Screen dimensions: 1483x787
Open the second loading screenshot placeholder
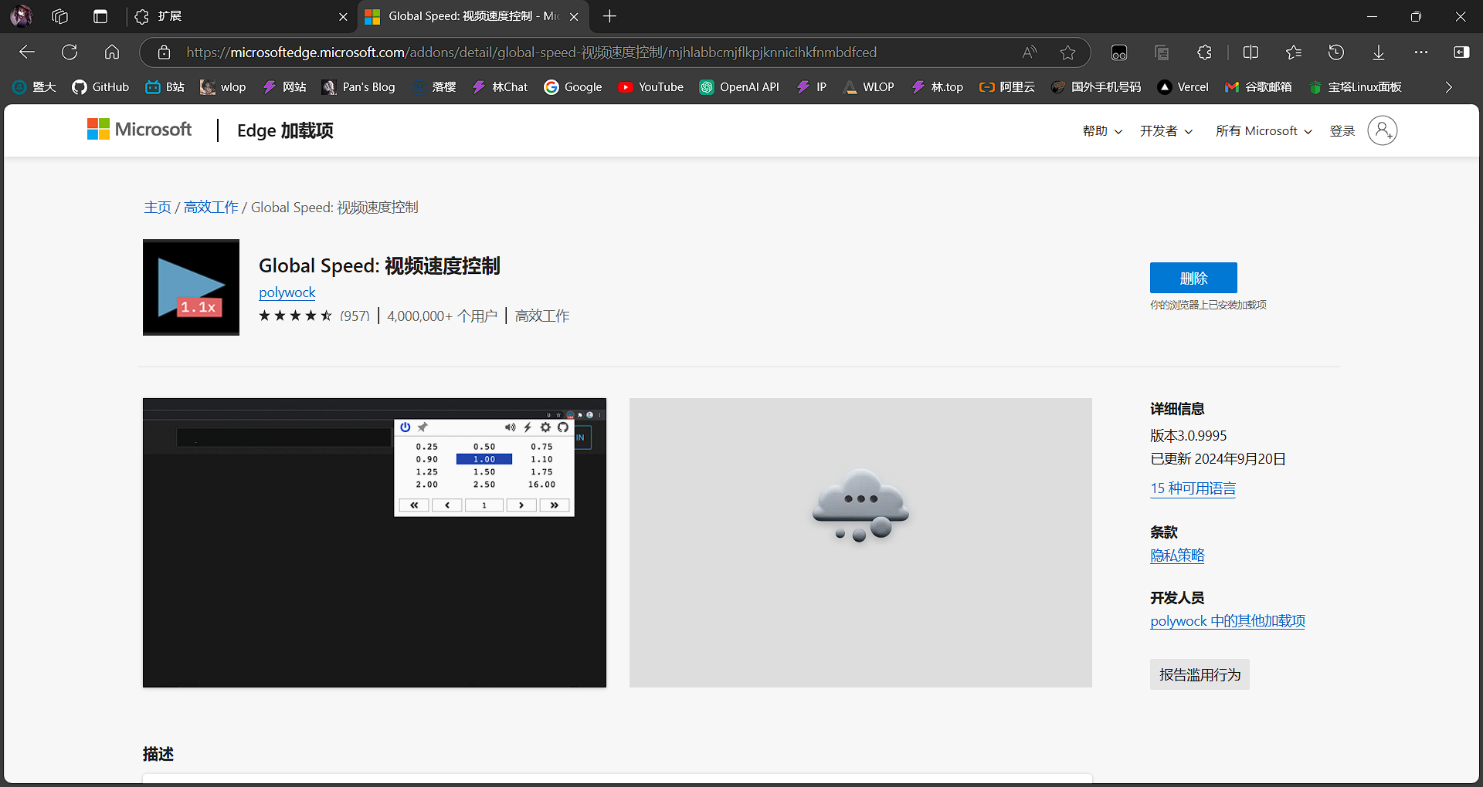860,542
